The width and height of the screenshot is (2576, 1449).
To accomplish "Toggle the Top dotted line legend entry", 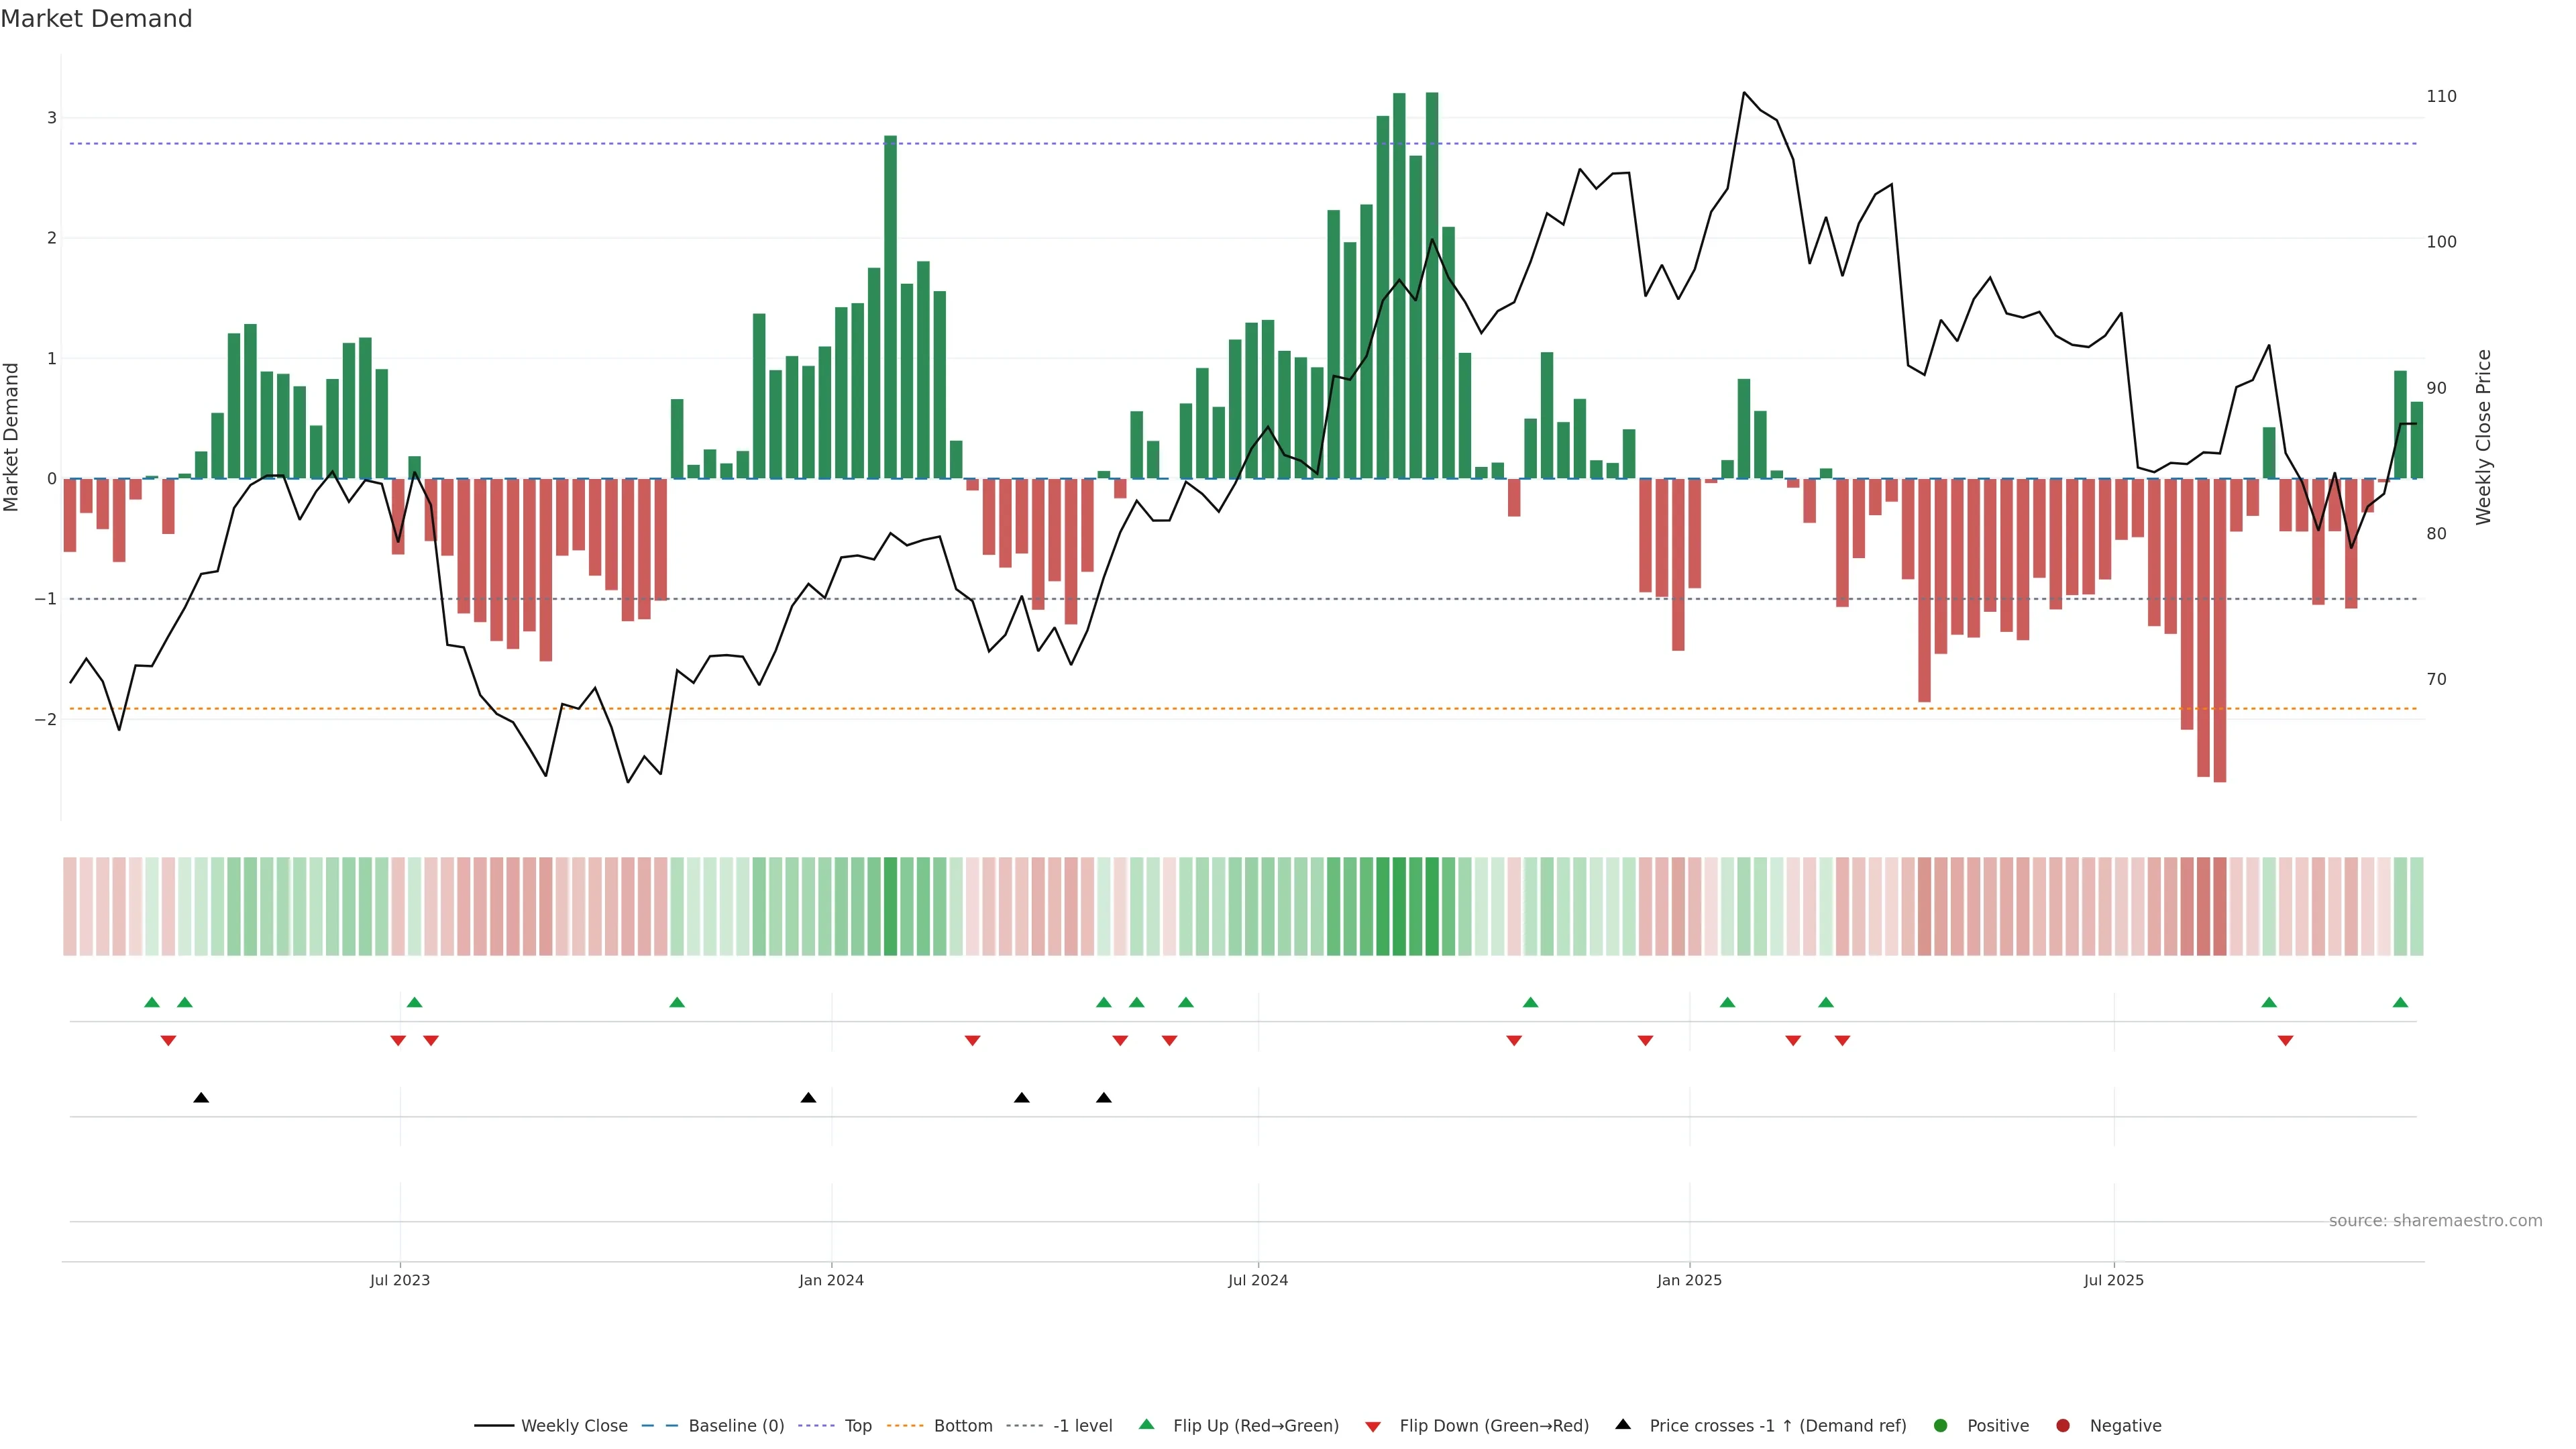I will click(857, 1425).
